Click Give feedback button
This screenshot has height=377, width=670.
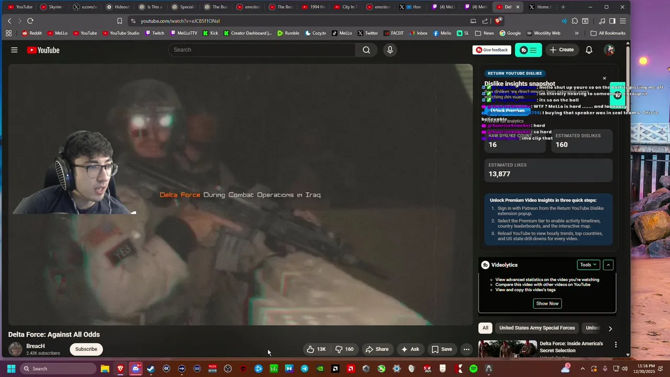click(492, 50)
